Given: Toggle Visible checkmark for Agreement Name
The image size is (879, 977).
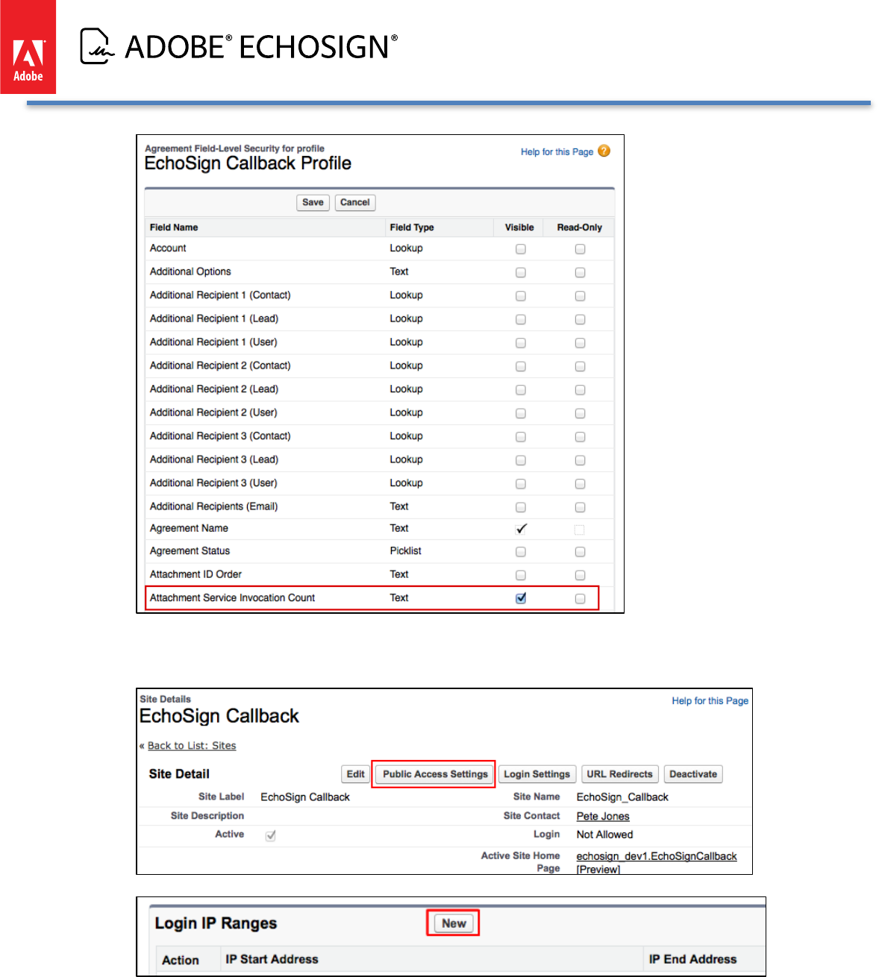Looking at the screenshot, I should tap(521, 529).
